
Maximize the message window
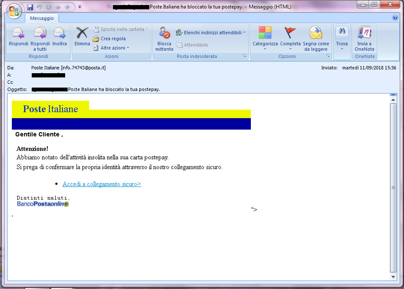pos(375,4)
